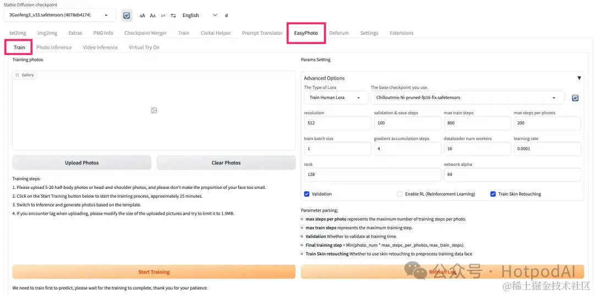Click the network alpha field

(513, 174)
